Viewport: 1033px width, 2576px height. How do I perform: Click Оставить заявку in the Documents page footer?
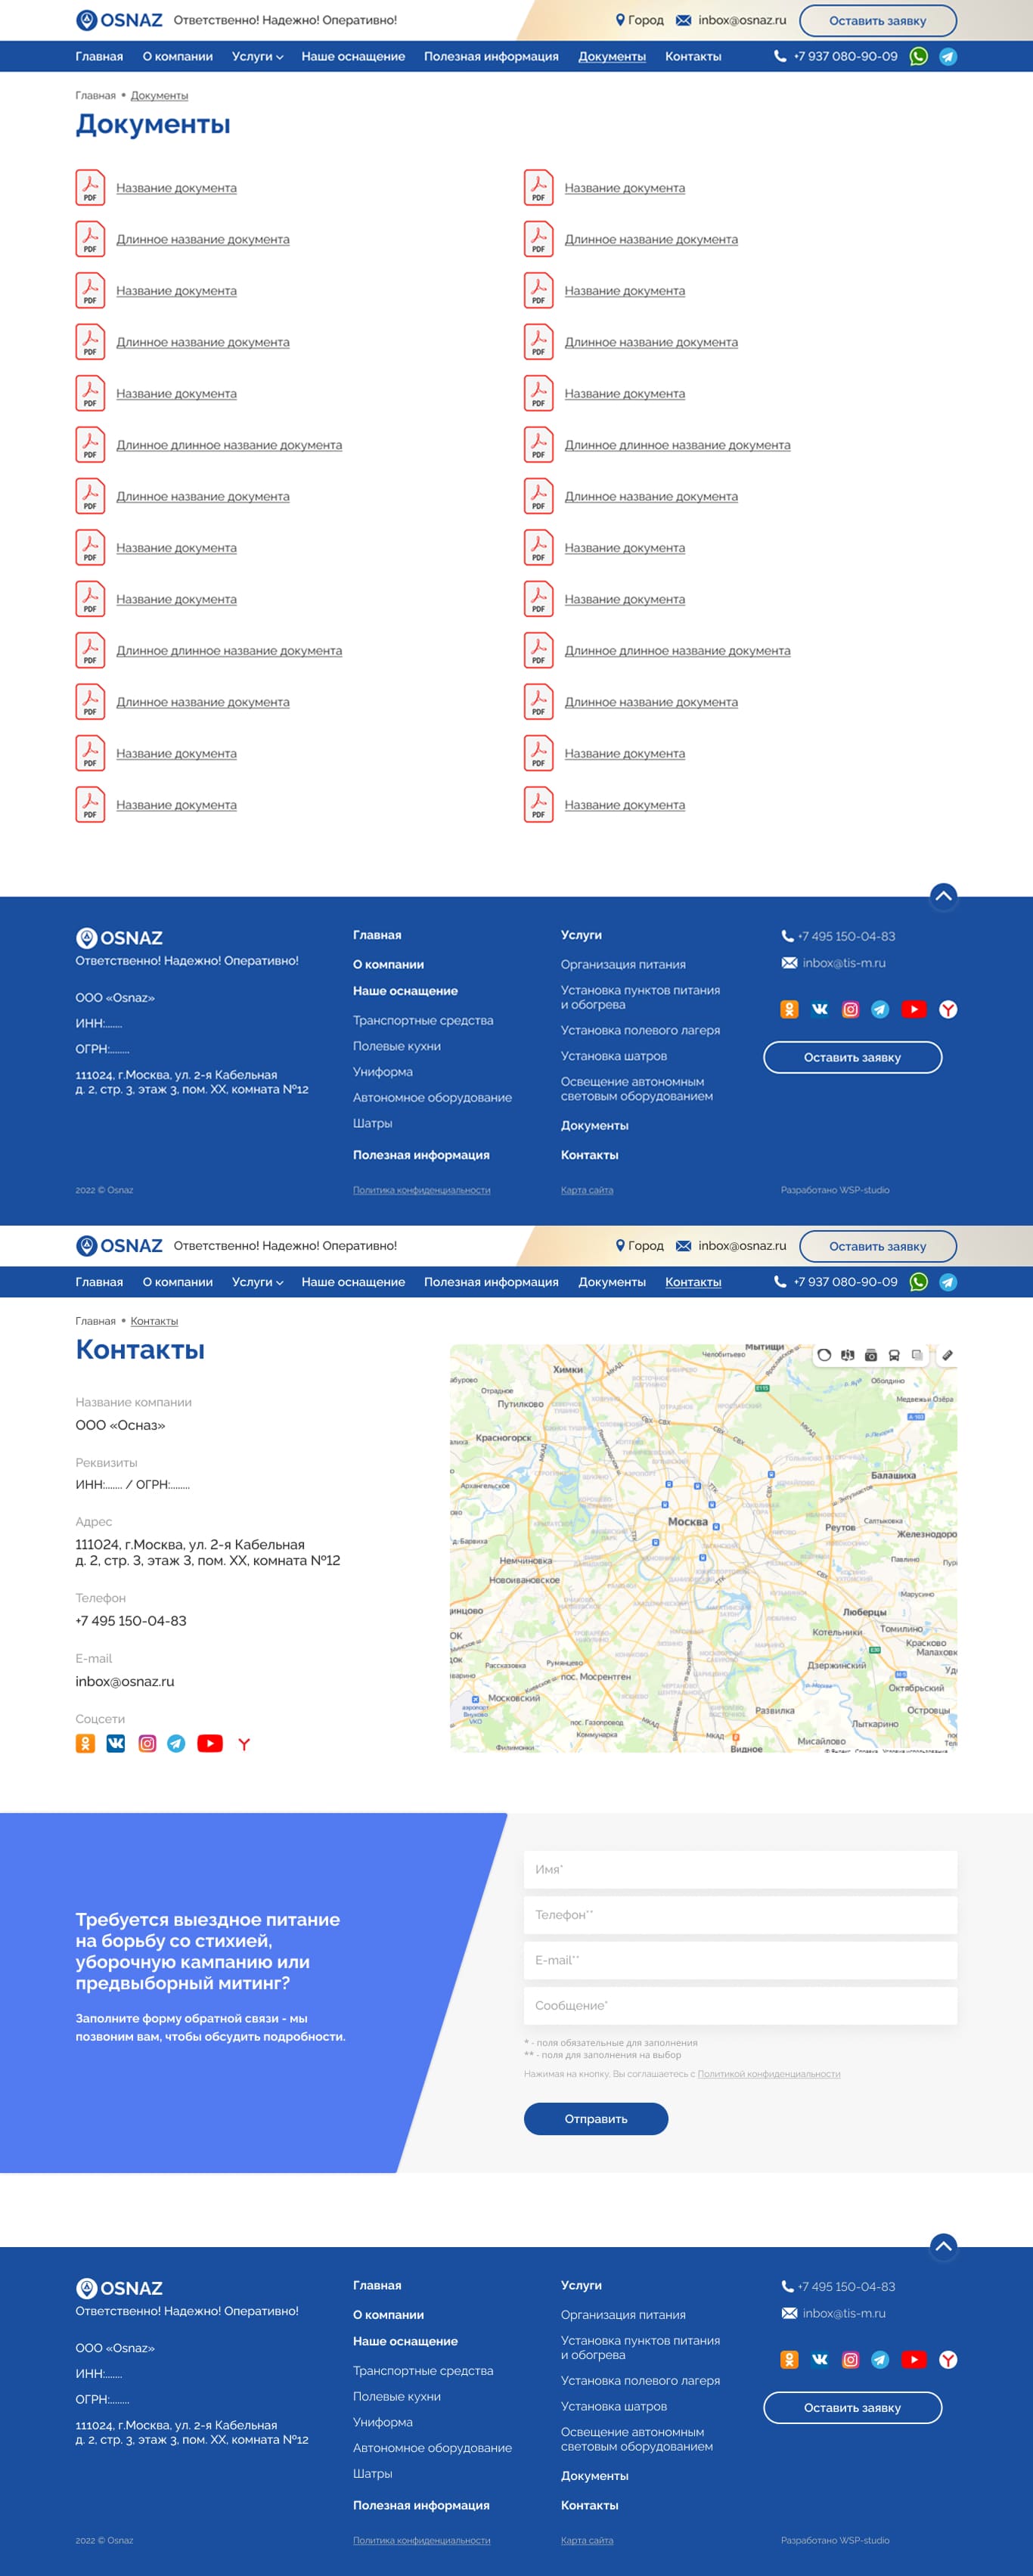(x=852, y=1057)
